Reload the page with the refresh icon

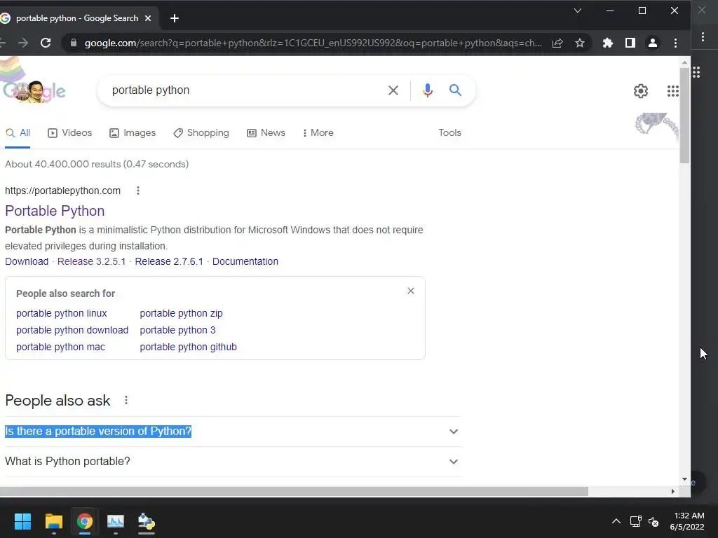[x=46, y=43]
